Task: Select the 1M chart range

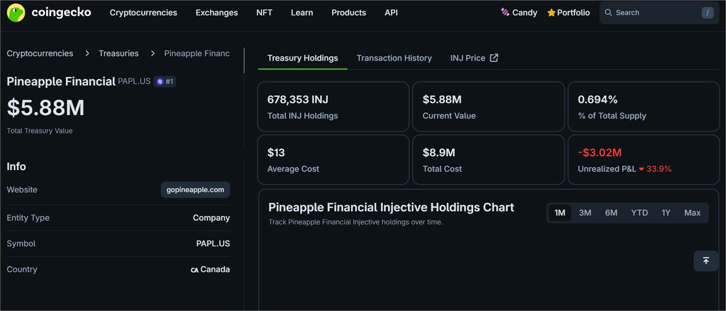Action: click(560, 212)
